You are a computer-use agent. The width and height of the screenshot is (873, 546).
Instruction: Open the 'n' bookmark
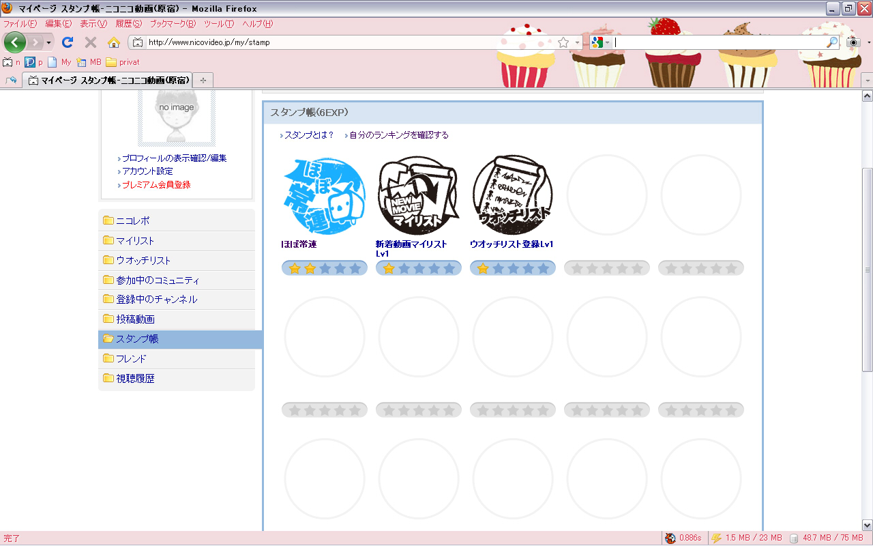(12, 62)
